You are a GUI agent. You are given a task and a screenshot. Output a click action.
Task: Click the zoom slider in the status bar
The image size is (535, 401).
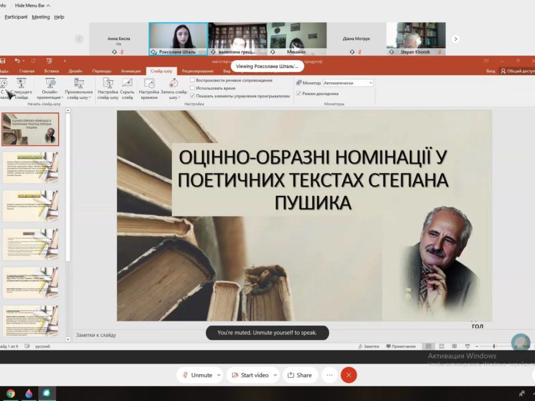pos(494,346)
